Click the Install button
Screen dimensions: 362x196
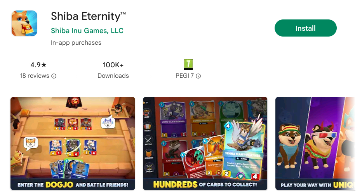click(305, 28)
